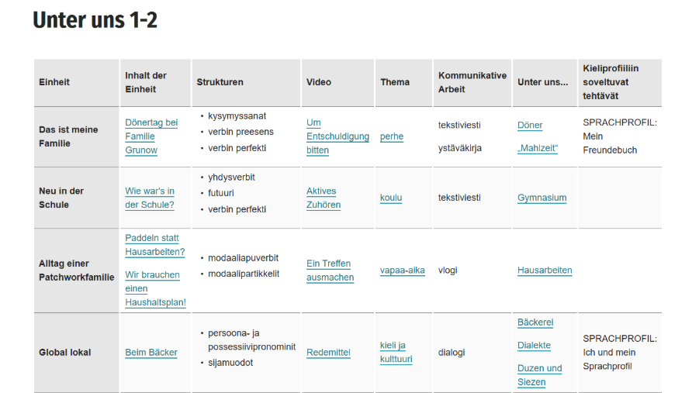
Task: Click the "Beim Bäcker" link
Action: click(151, 353)
